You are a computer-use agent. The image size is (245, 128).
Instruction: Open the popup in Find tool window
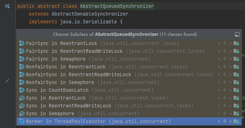tap(237, 34)
